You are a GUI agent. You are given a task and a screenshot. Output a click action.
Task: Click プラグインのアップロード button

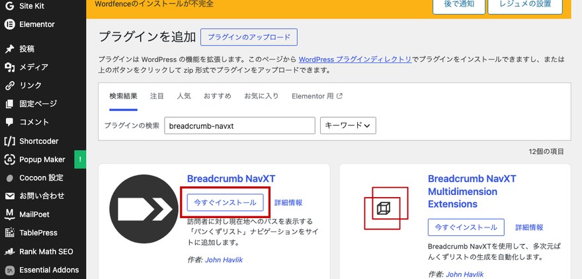(x=249, y=37)
